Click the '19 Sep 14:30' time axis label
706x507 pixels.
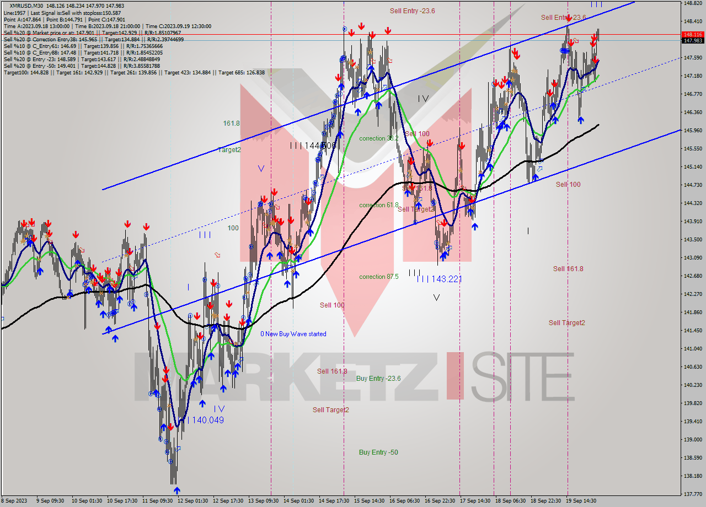click(581, 501)
